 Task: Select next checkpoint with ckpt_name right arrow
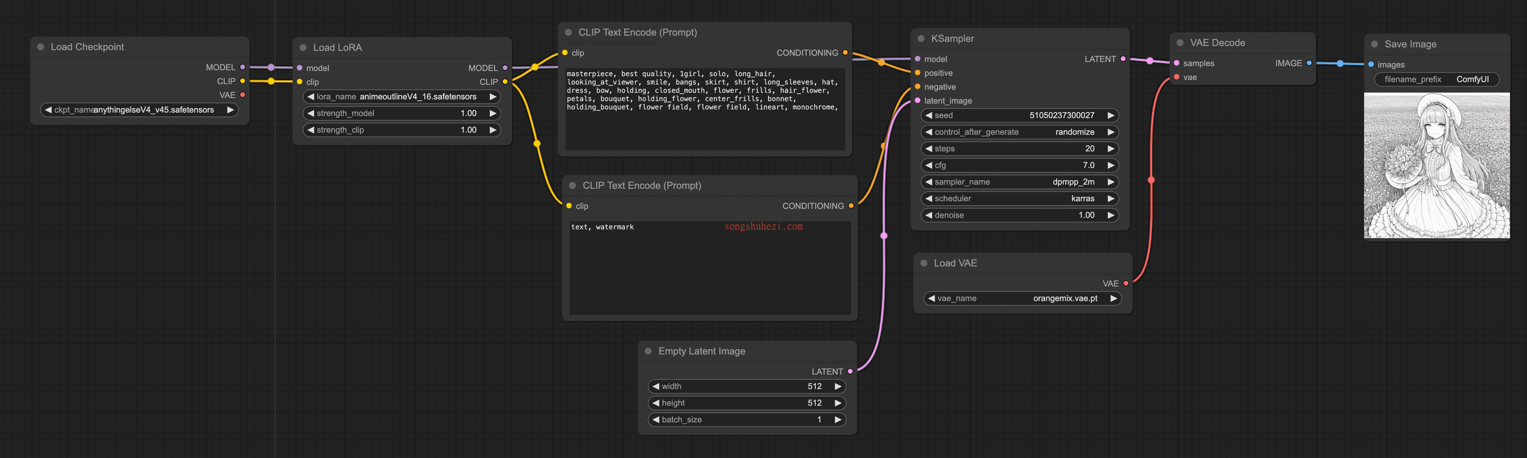(230, 110)
